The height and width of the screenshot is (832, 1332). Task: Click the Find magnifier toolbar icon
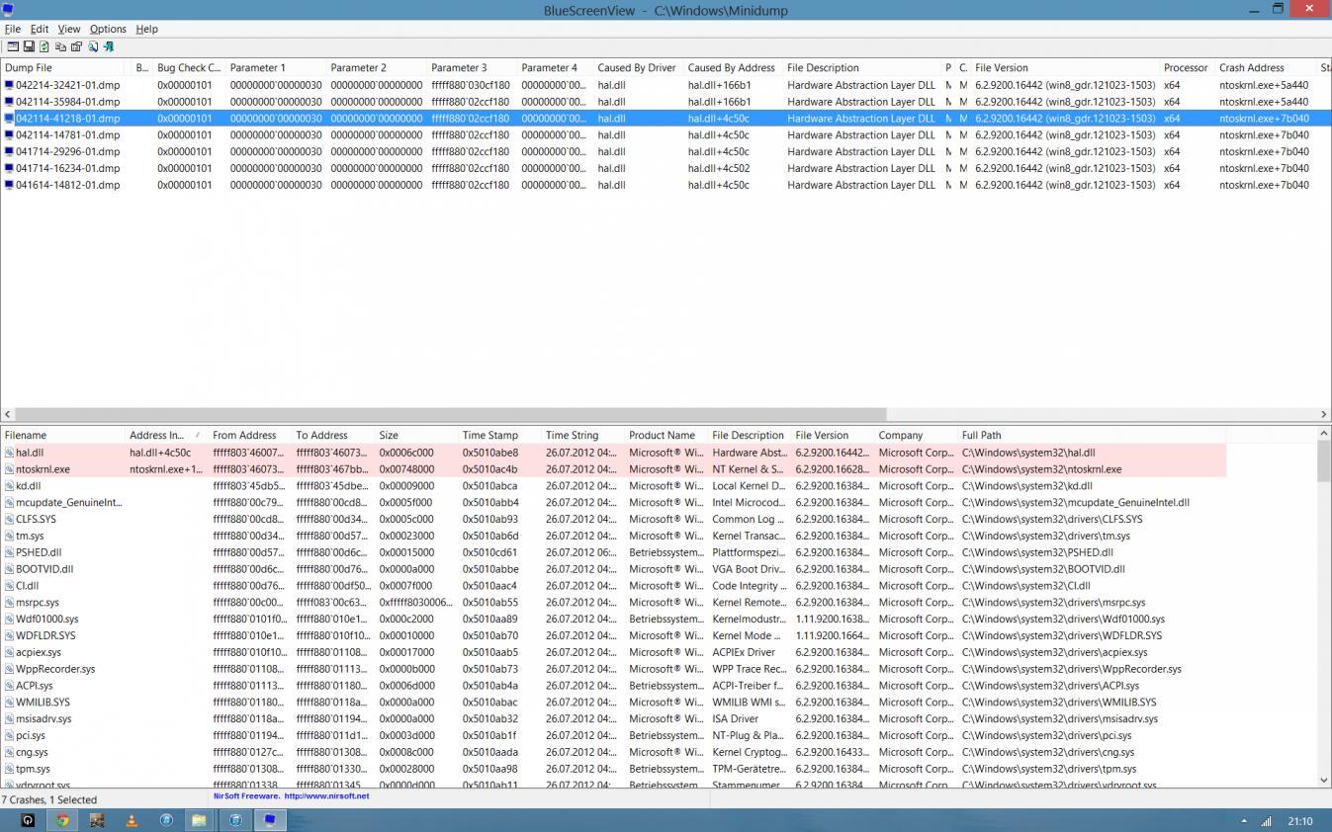tap(93, 46)
